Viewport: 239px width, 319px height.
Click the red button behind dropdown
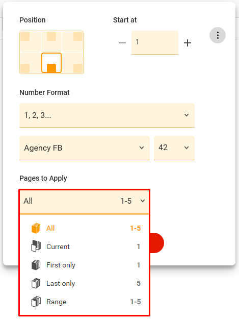(157, 243)
